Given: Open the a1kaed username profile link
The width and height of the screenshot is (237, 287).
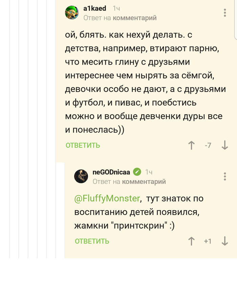Looking at the screenshot, I should (95, 8).
